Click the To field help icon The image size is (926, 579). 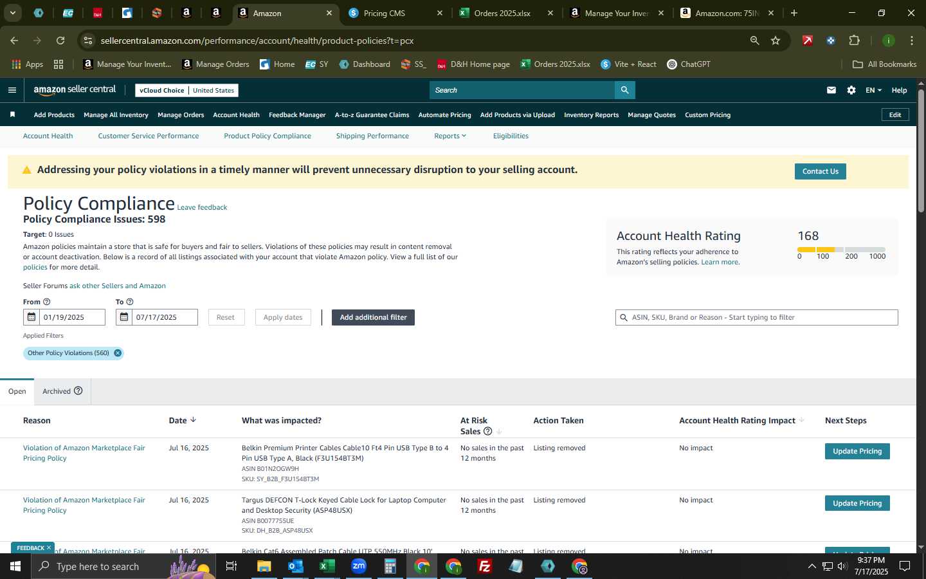point(130,302)
